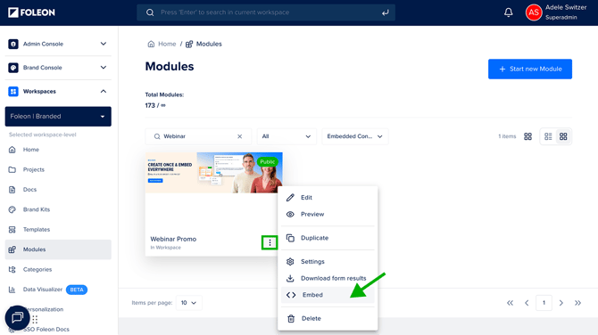
Task: Select Embed from the context menu
Action: tap(328, 295)
